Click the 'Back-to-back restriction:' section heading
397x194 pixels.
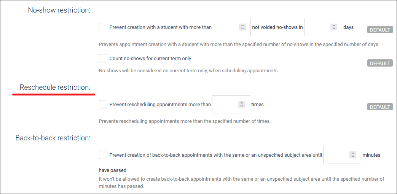pos(53,138)
